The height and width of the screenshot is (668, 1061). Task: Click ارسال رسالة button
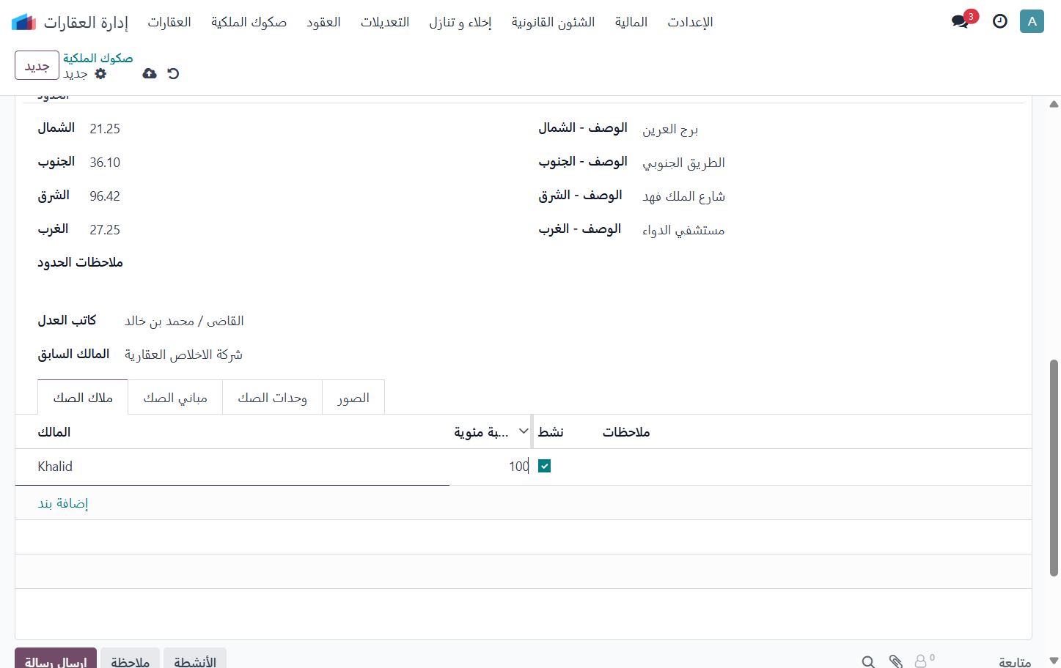pos(56,659)
